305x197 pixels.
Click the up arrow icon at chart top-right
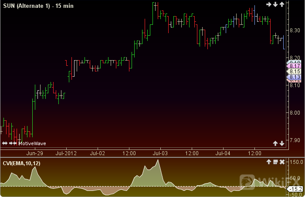282,4
